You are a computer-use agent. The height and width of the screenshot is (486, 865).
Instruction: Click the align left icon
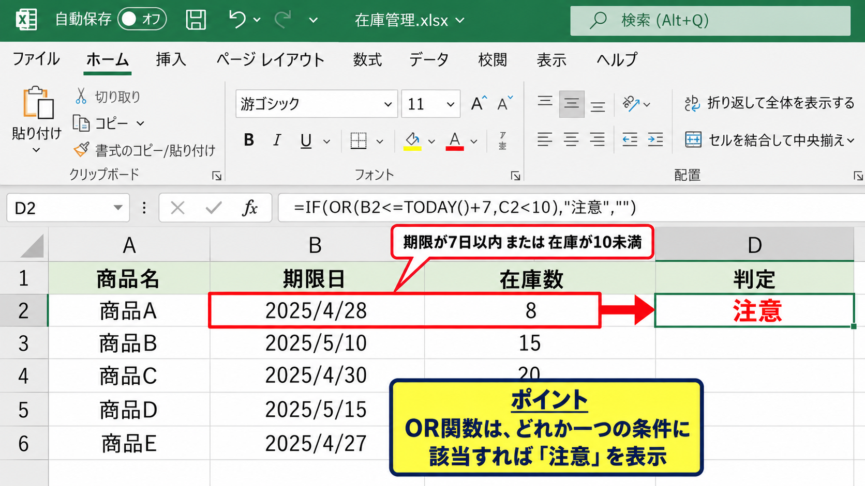(x=545, y=139)
